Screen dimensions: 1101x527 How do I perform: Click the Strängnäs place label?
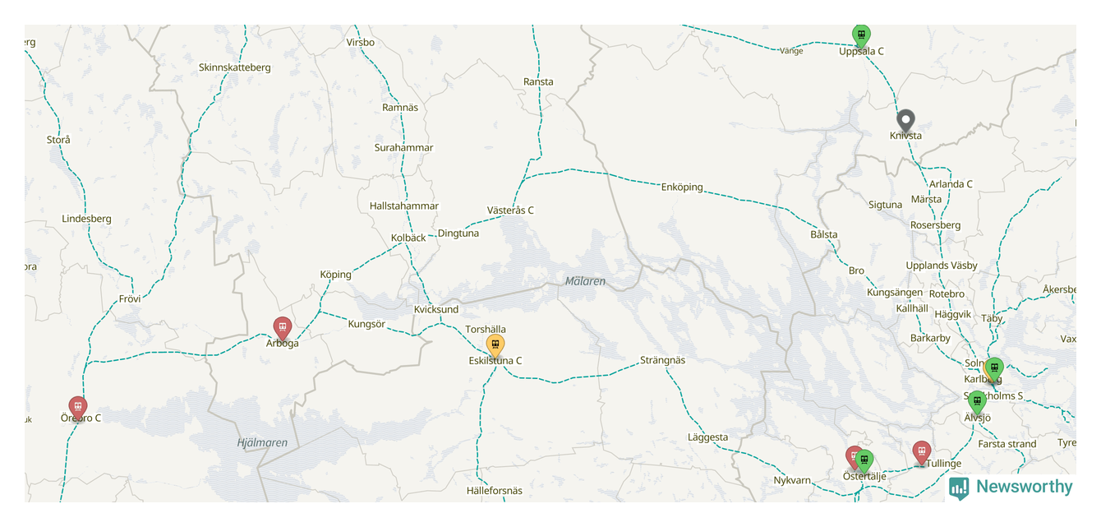click(x=662, y=360)
